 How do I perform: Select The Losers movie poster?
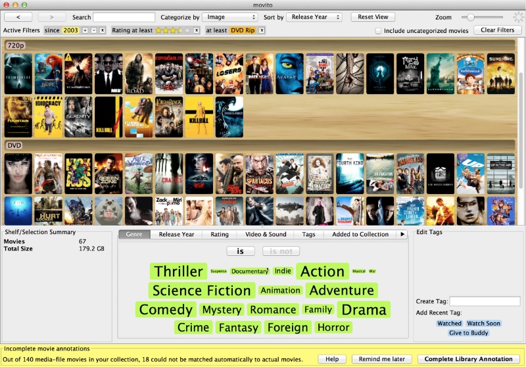click(229, 74)
